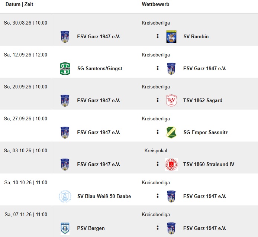Click FSV Garz crest in 30.08.26 match
This screenshot has height=237, width=258.
tap(65, 37)
